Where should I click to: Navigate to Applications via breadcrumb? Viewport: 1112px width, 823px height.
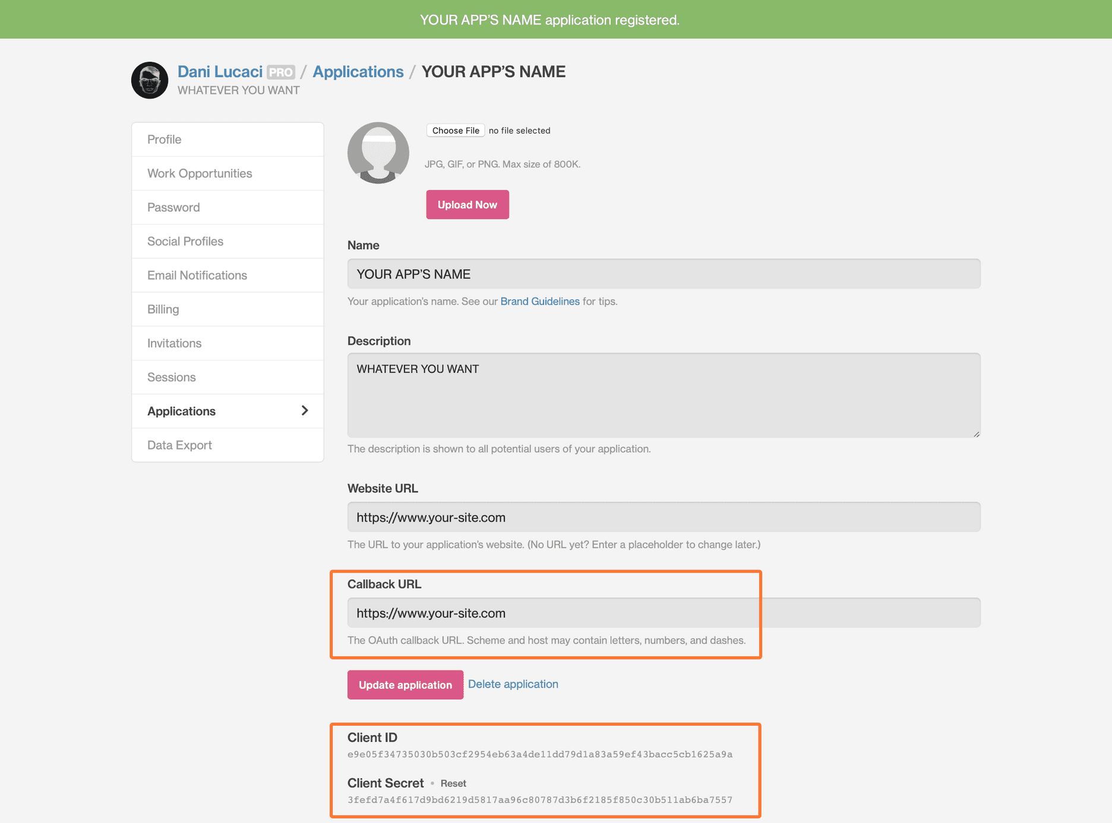(x=358, y=71)
